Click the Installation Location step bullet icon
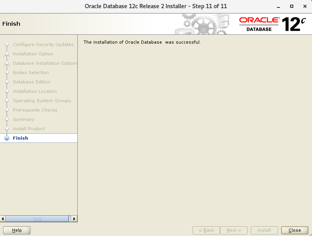This screenshot has width=312, height=236. (7, 91)
